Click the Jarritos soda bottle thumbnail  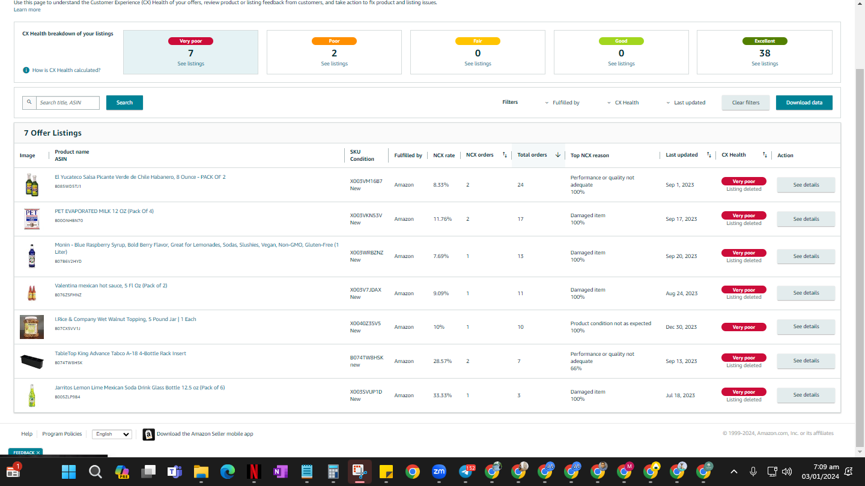click(x=32, y=395)
